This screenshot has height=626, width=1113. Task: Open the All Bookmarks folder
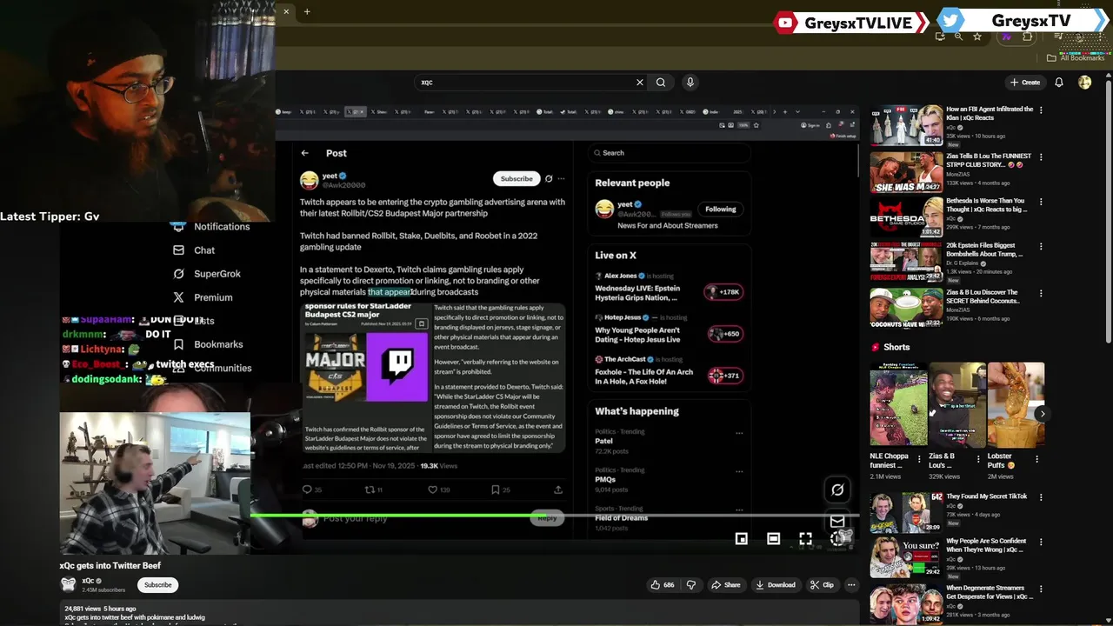click(1076, 58)
